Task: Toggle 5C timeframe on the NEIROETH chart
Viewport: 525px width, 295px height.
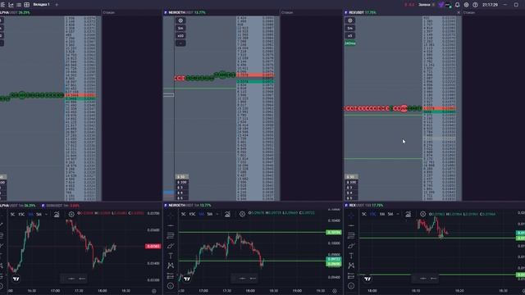Action: pyautogui.click(x=184, y=214)
